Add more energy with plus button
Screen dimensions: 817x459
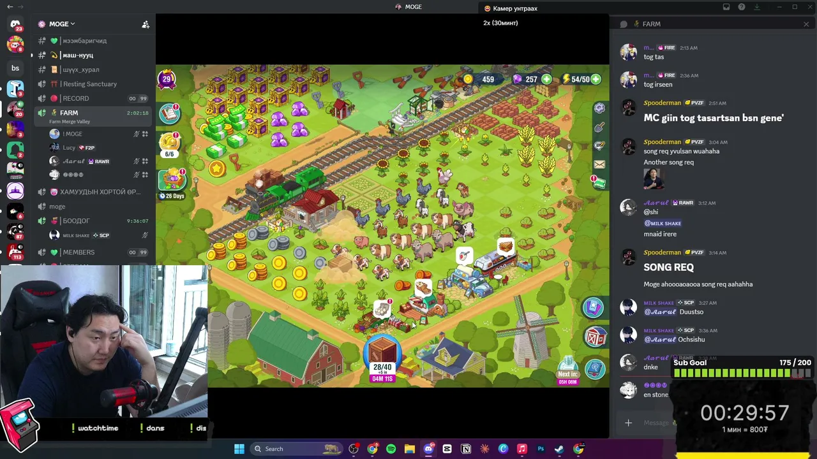point(596,80)
